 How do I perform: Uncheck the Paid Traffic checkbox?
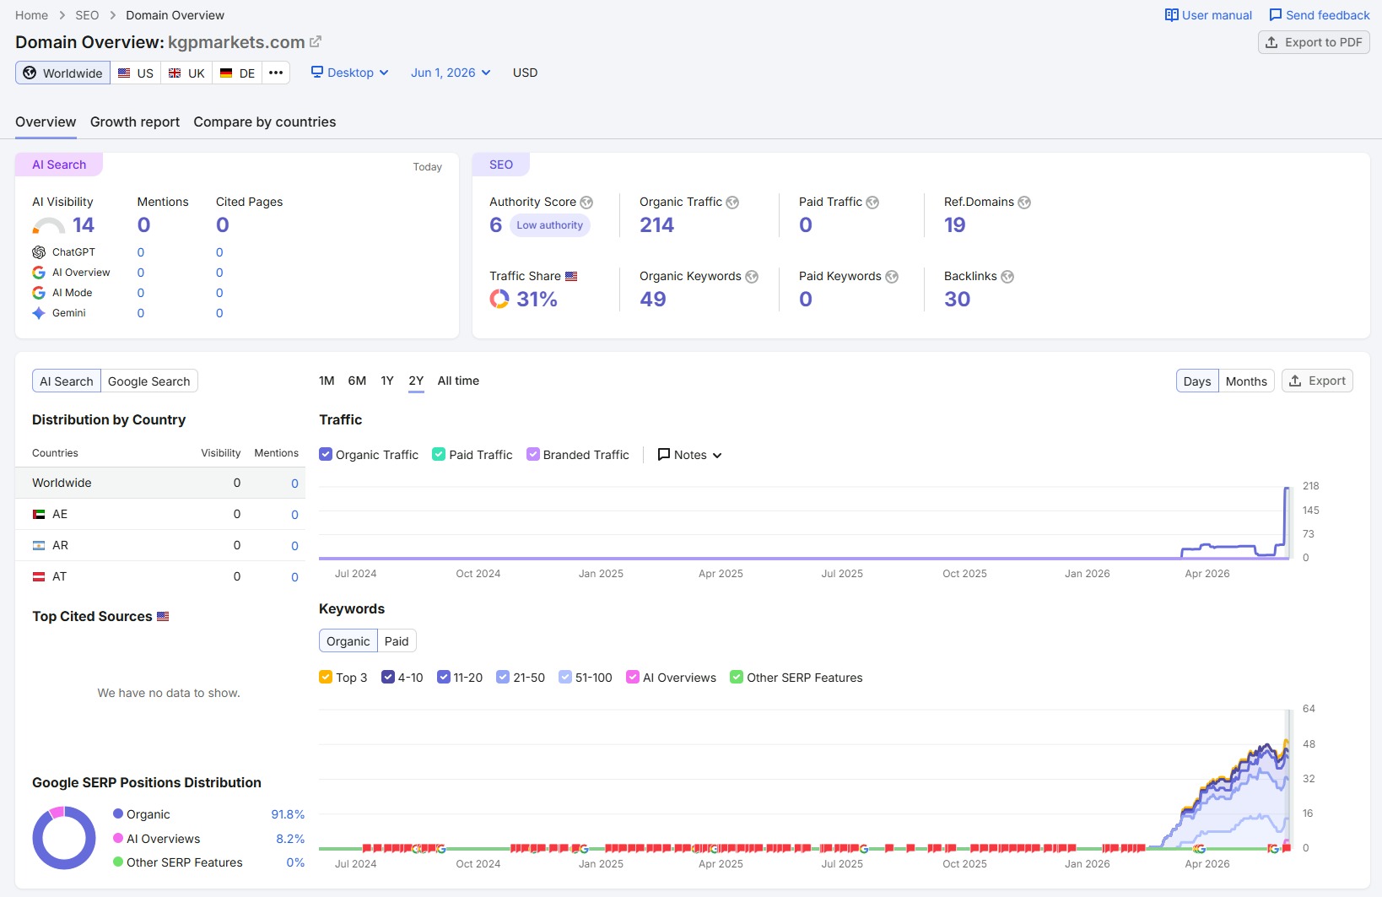439,454
